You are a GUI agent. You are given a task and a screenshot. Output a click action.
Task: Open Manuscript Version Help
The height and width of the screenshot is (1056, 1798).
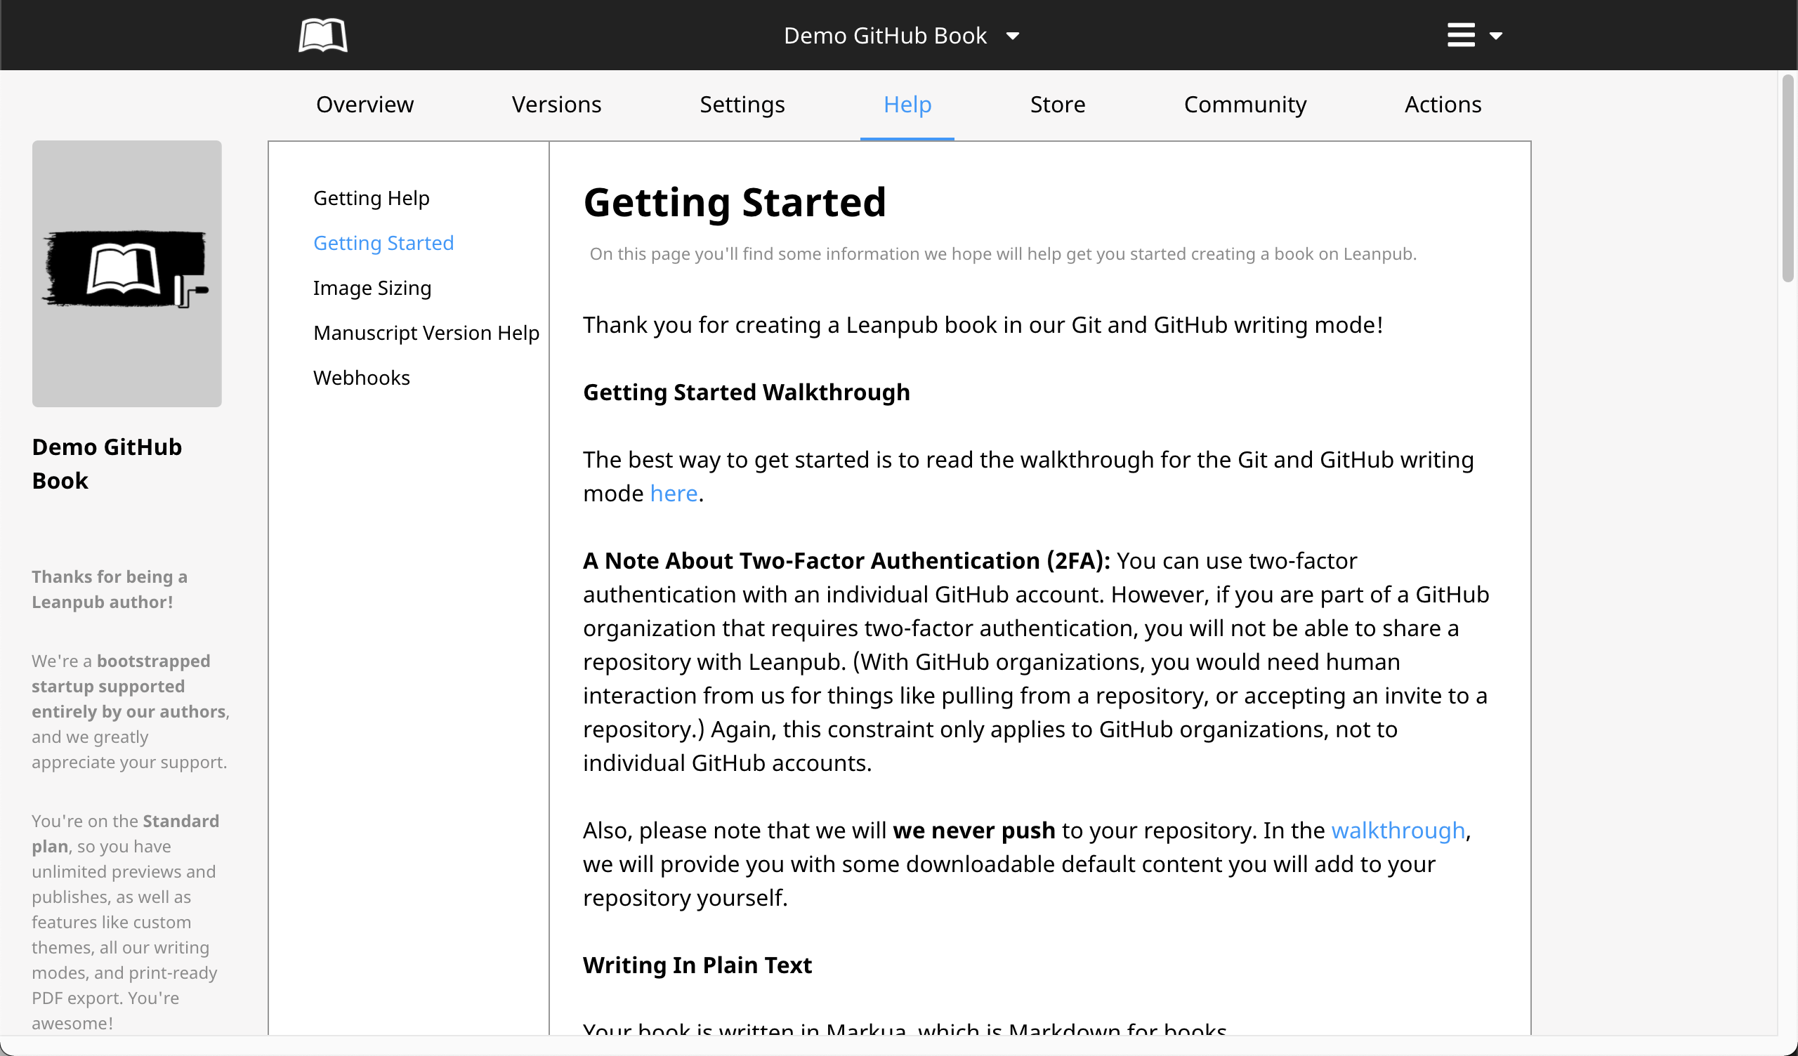[x=426, y=333]
